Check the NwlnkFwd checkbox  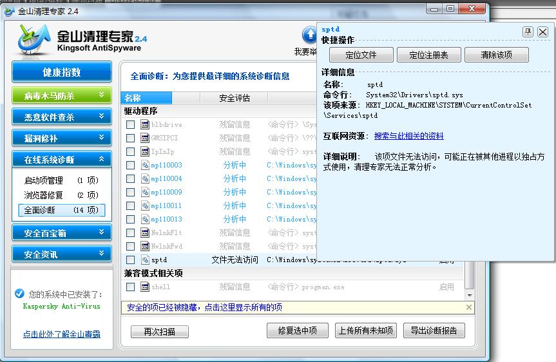point(131,245)
